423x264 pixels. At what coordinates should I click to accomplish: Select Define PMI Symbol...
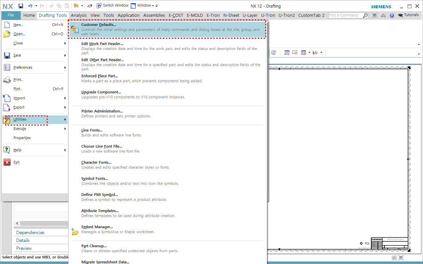tap(167, 197)
